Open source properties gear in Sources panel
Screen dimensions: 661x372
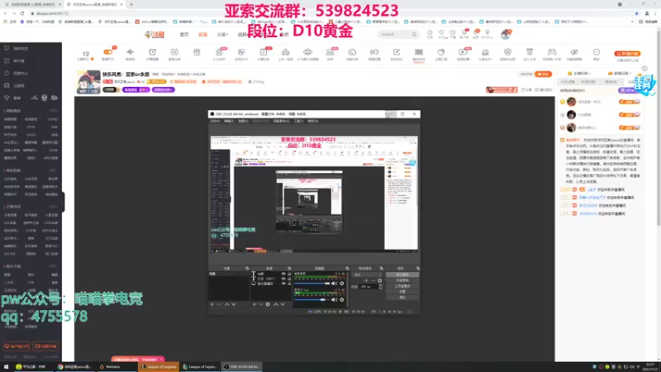point(268,304)
